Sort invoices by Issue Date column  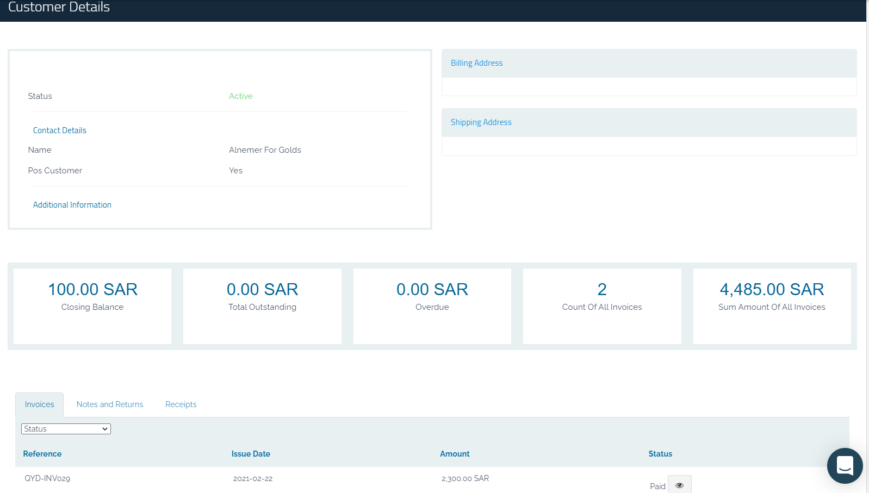(251, 454)
